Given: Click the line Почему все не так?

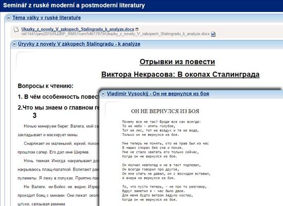Looking at the screenshot, I should (x=162, y=122).
